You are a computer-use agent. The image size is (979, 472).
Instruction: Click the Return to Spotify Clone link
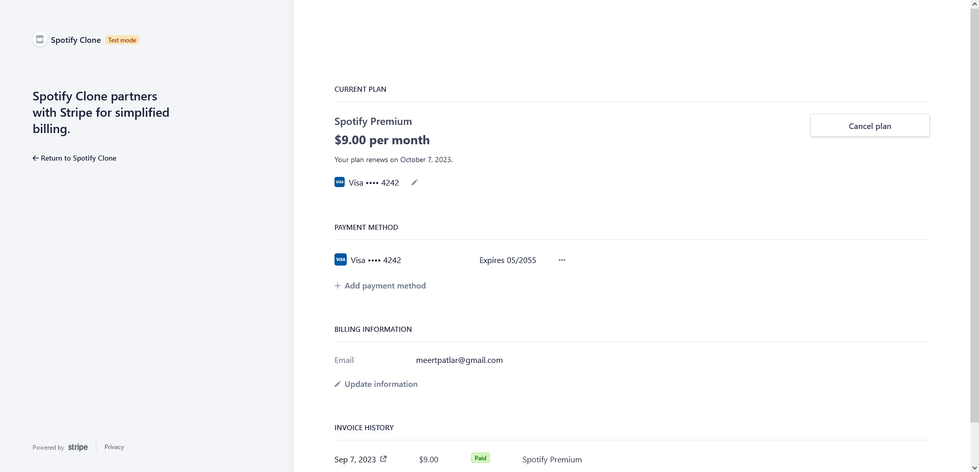[x=74, y=158]
